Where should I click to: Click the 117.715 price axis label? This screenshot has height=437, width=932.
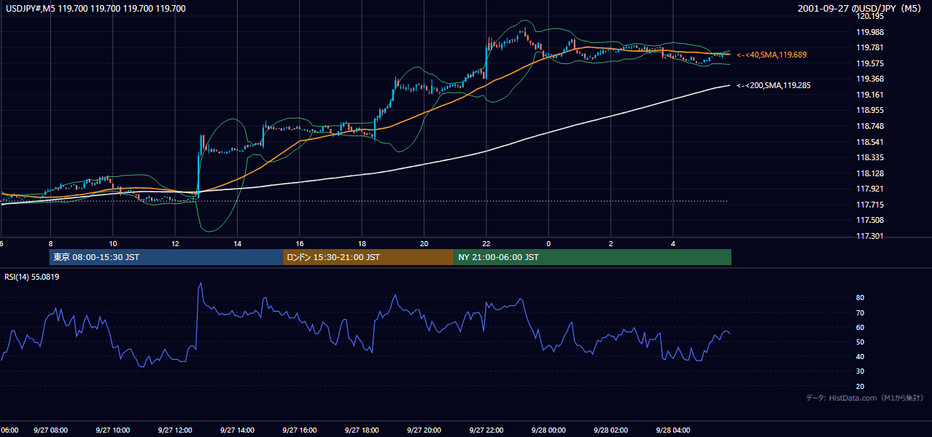(870, 205)
